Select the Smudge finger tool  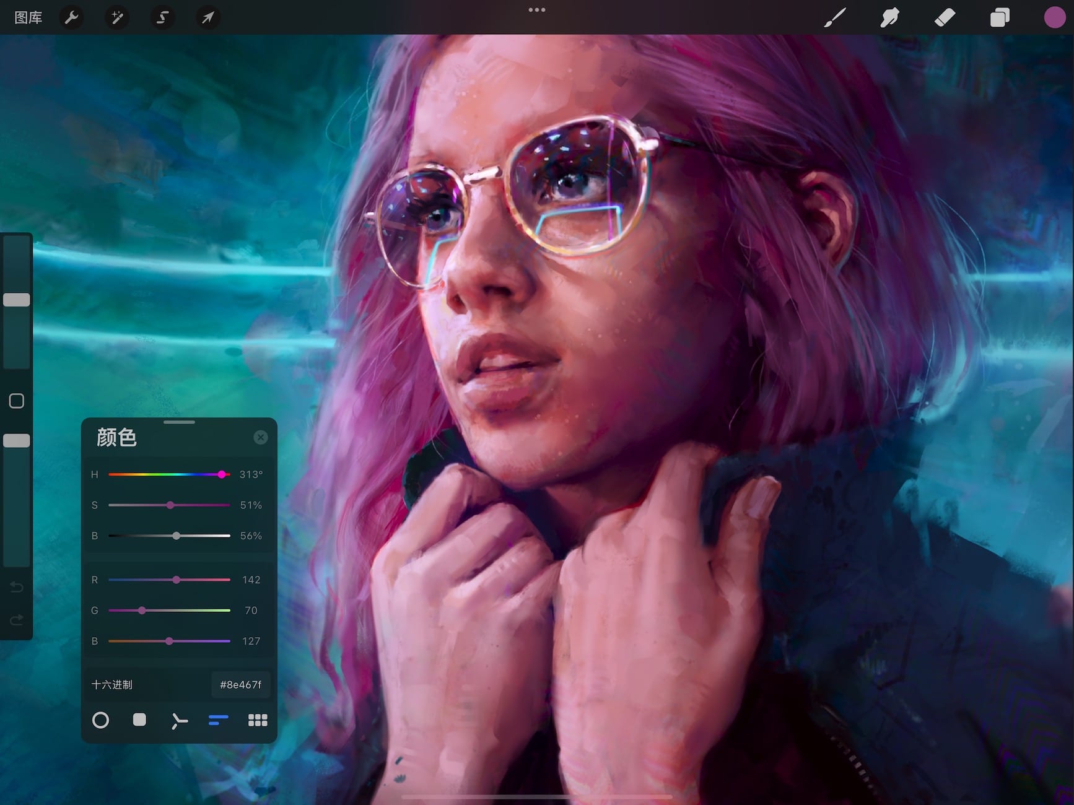tap(889, 17)
